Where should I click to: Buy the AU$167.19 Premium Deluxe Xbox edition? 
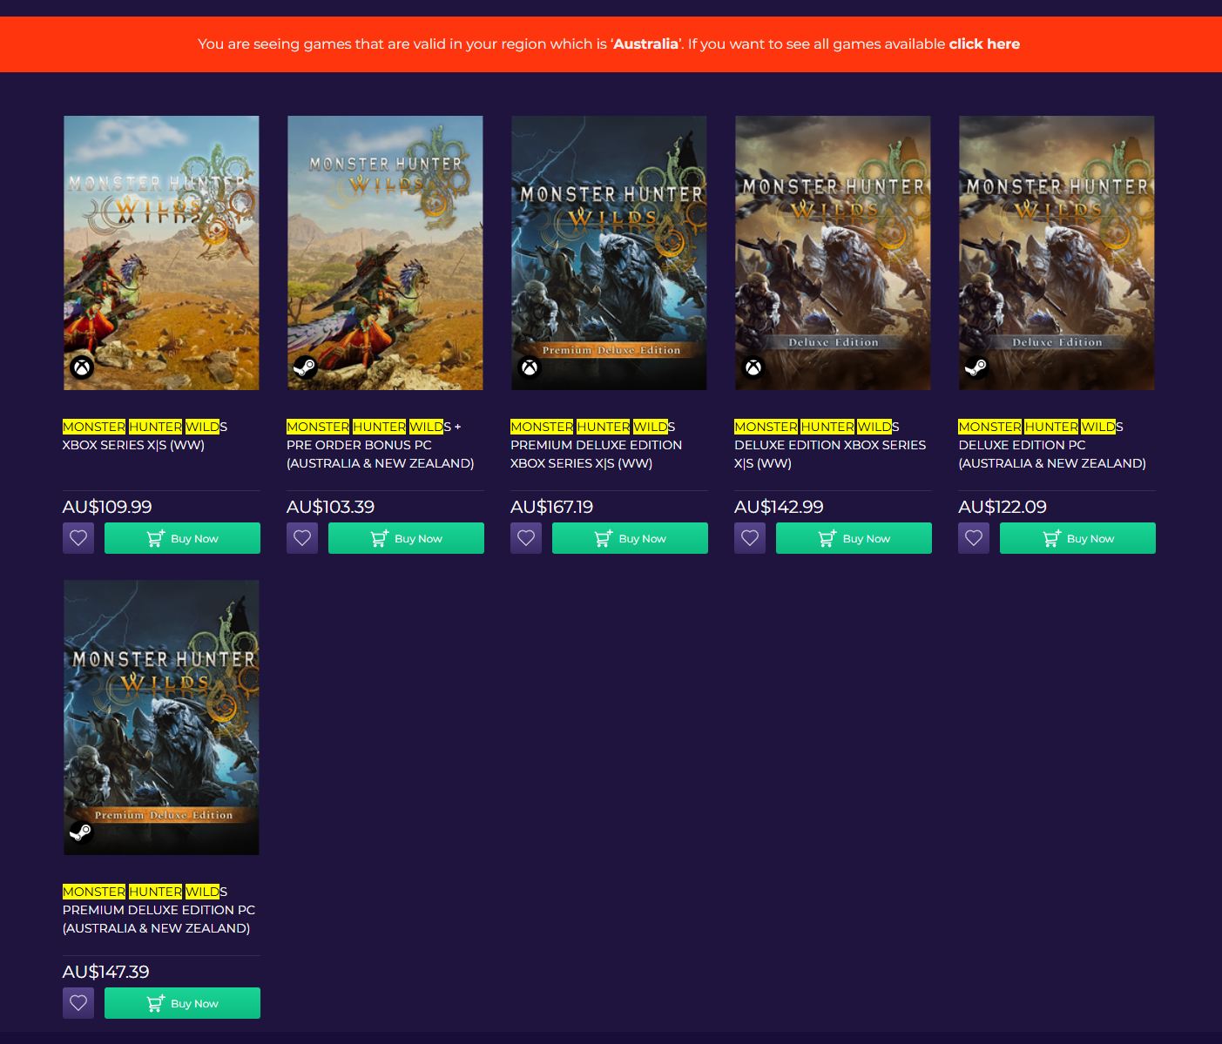(630, 538)
